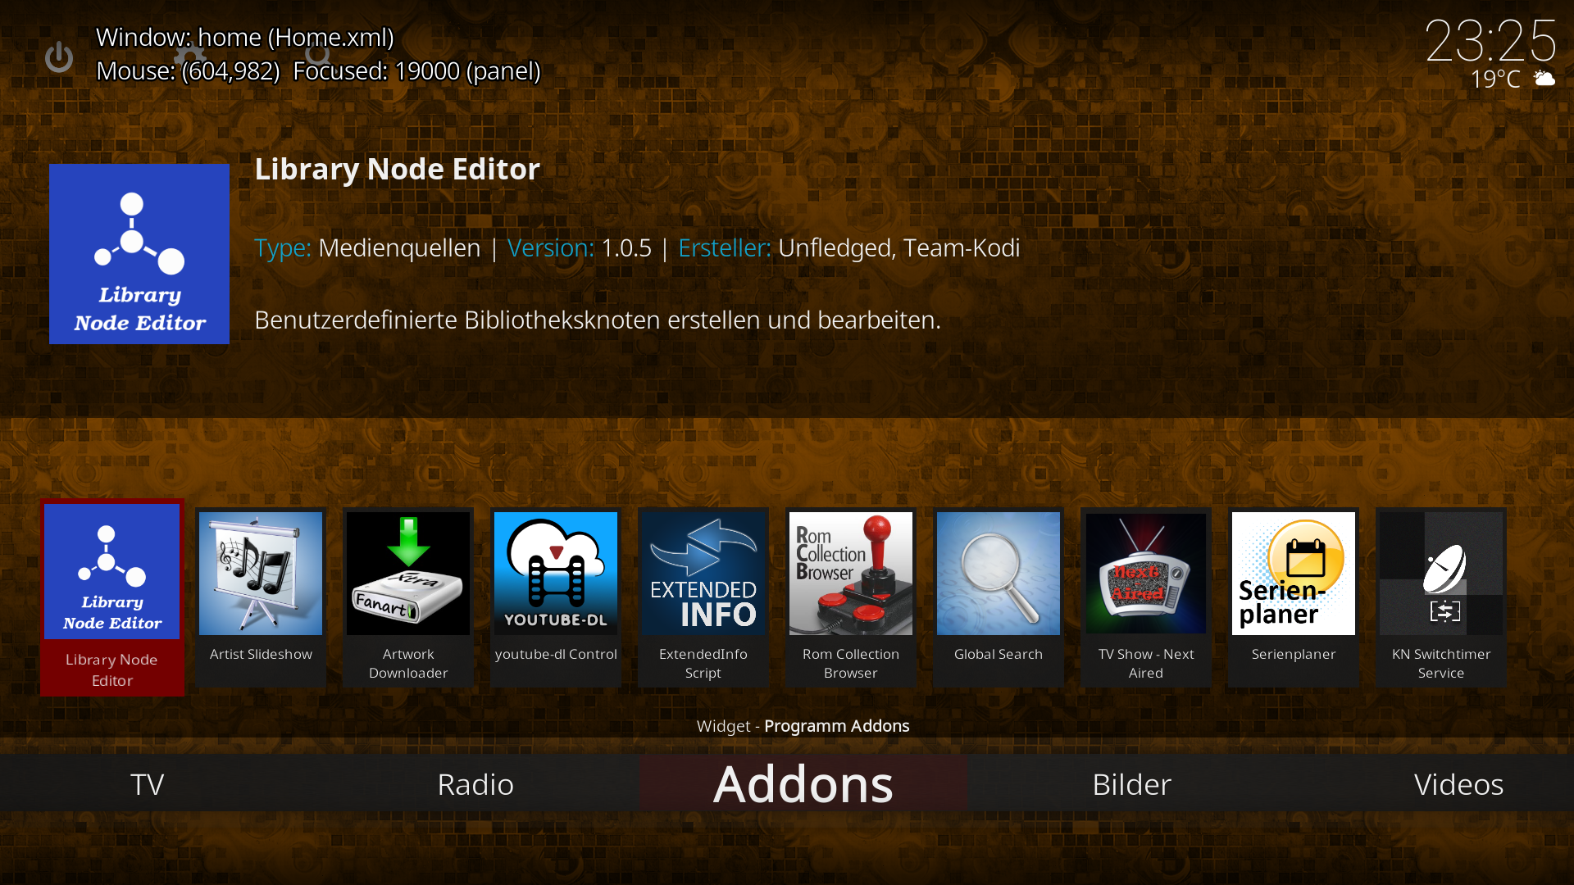Click the 23:25 clock display
Image resolution: width=1574 pixels, height=885 pixels.
click(x=1490, y=40)
